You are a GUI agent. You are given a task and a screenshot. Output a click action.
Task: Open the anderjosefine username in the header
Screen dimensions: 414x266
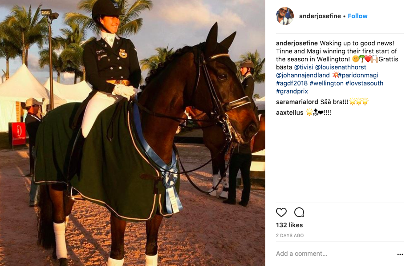tap(320, 16)
